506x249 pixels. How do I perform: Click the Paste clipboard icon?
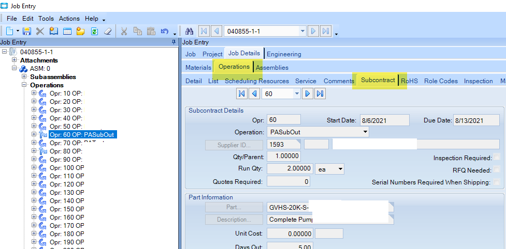(151, 31)
